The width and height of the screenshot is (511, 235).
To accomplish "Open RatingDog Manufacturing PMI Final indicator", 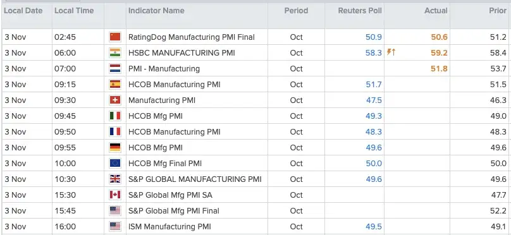I will coord(191,37).
